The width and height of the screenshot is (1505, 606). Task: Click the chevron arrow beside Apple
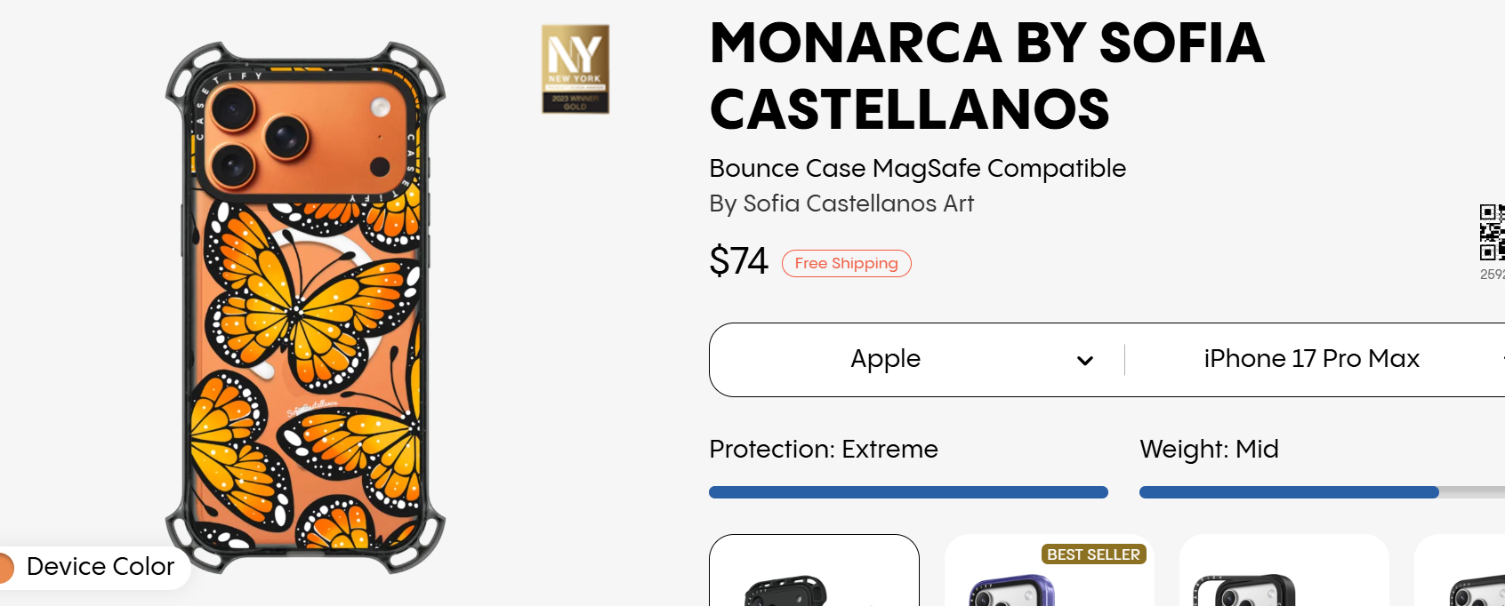(1085, 361)
